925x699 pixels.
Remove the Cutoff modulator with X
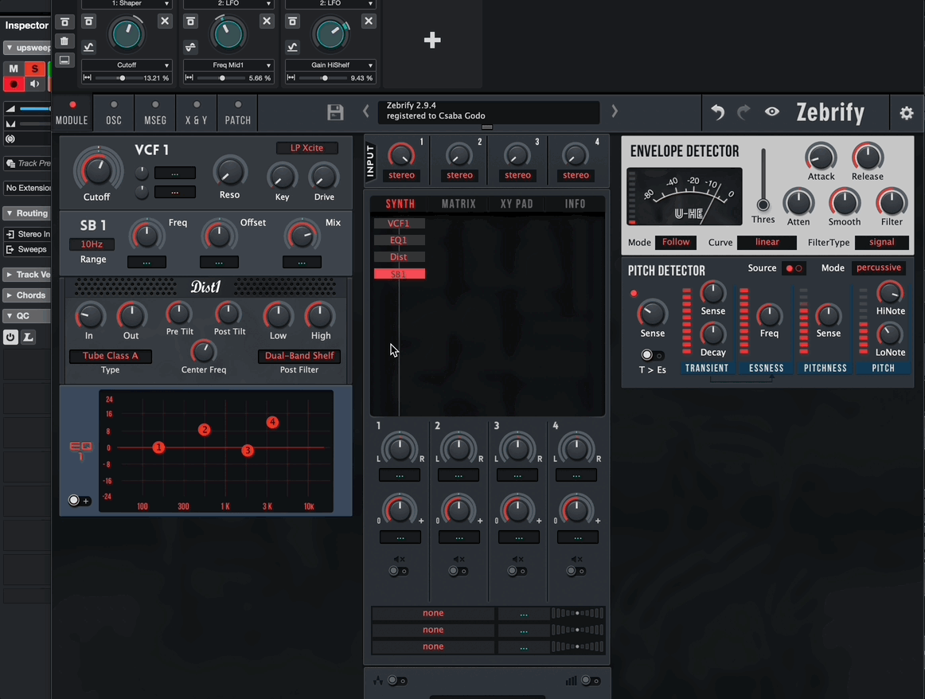coord(165,21)
